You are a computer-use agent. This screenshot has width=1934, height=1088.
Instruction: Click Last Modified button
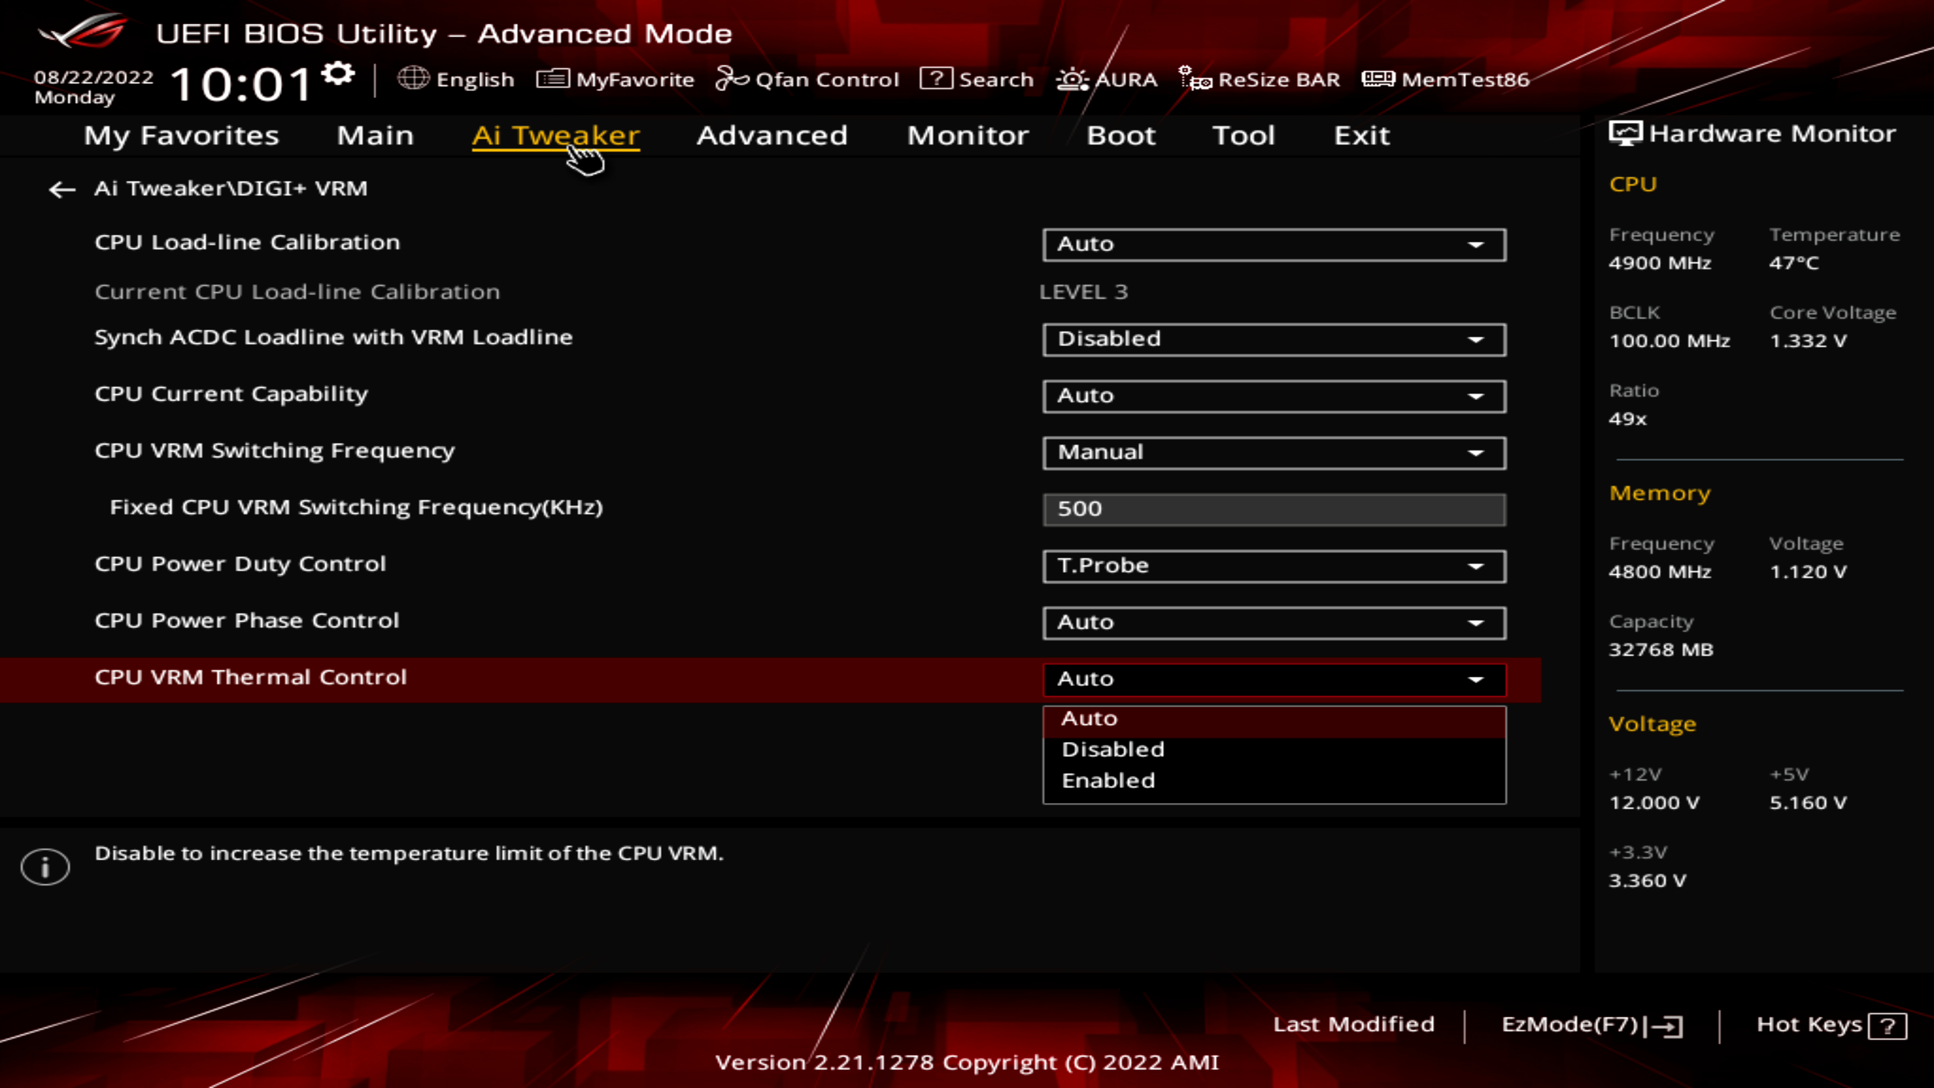(1353, 1024)
